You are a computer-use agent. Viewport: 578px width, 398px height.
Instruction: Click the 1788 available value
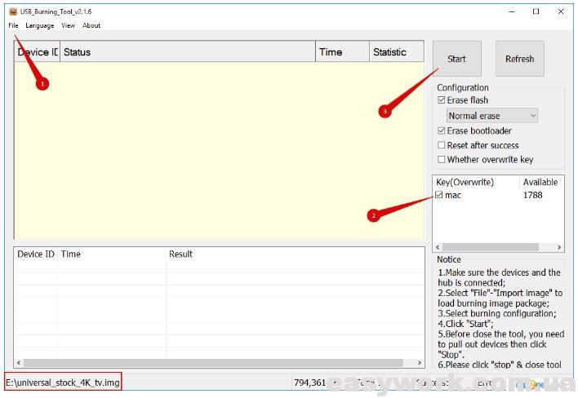[x=532, y=195]
